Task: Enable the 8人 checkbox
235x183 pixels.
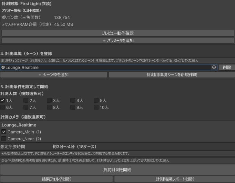Action: click(49, 107)
